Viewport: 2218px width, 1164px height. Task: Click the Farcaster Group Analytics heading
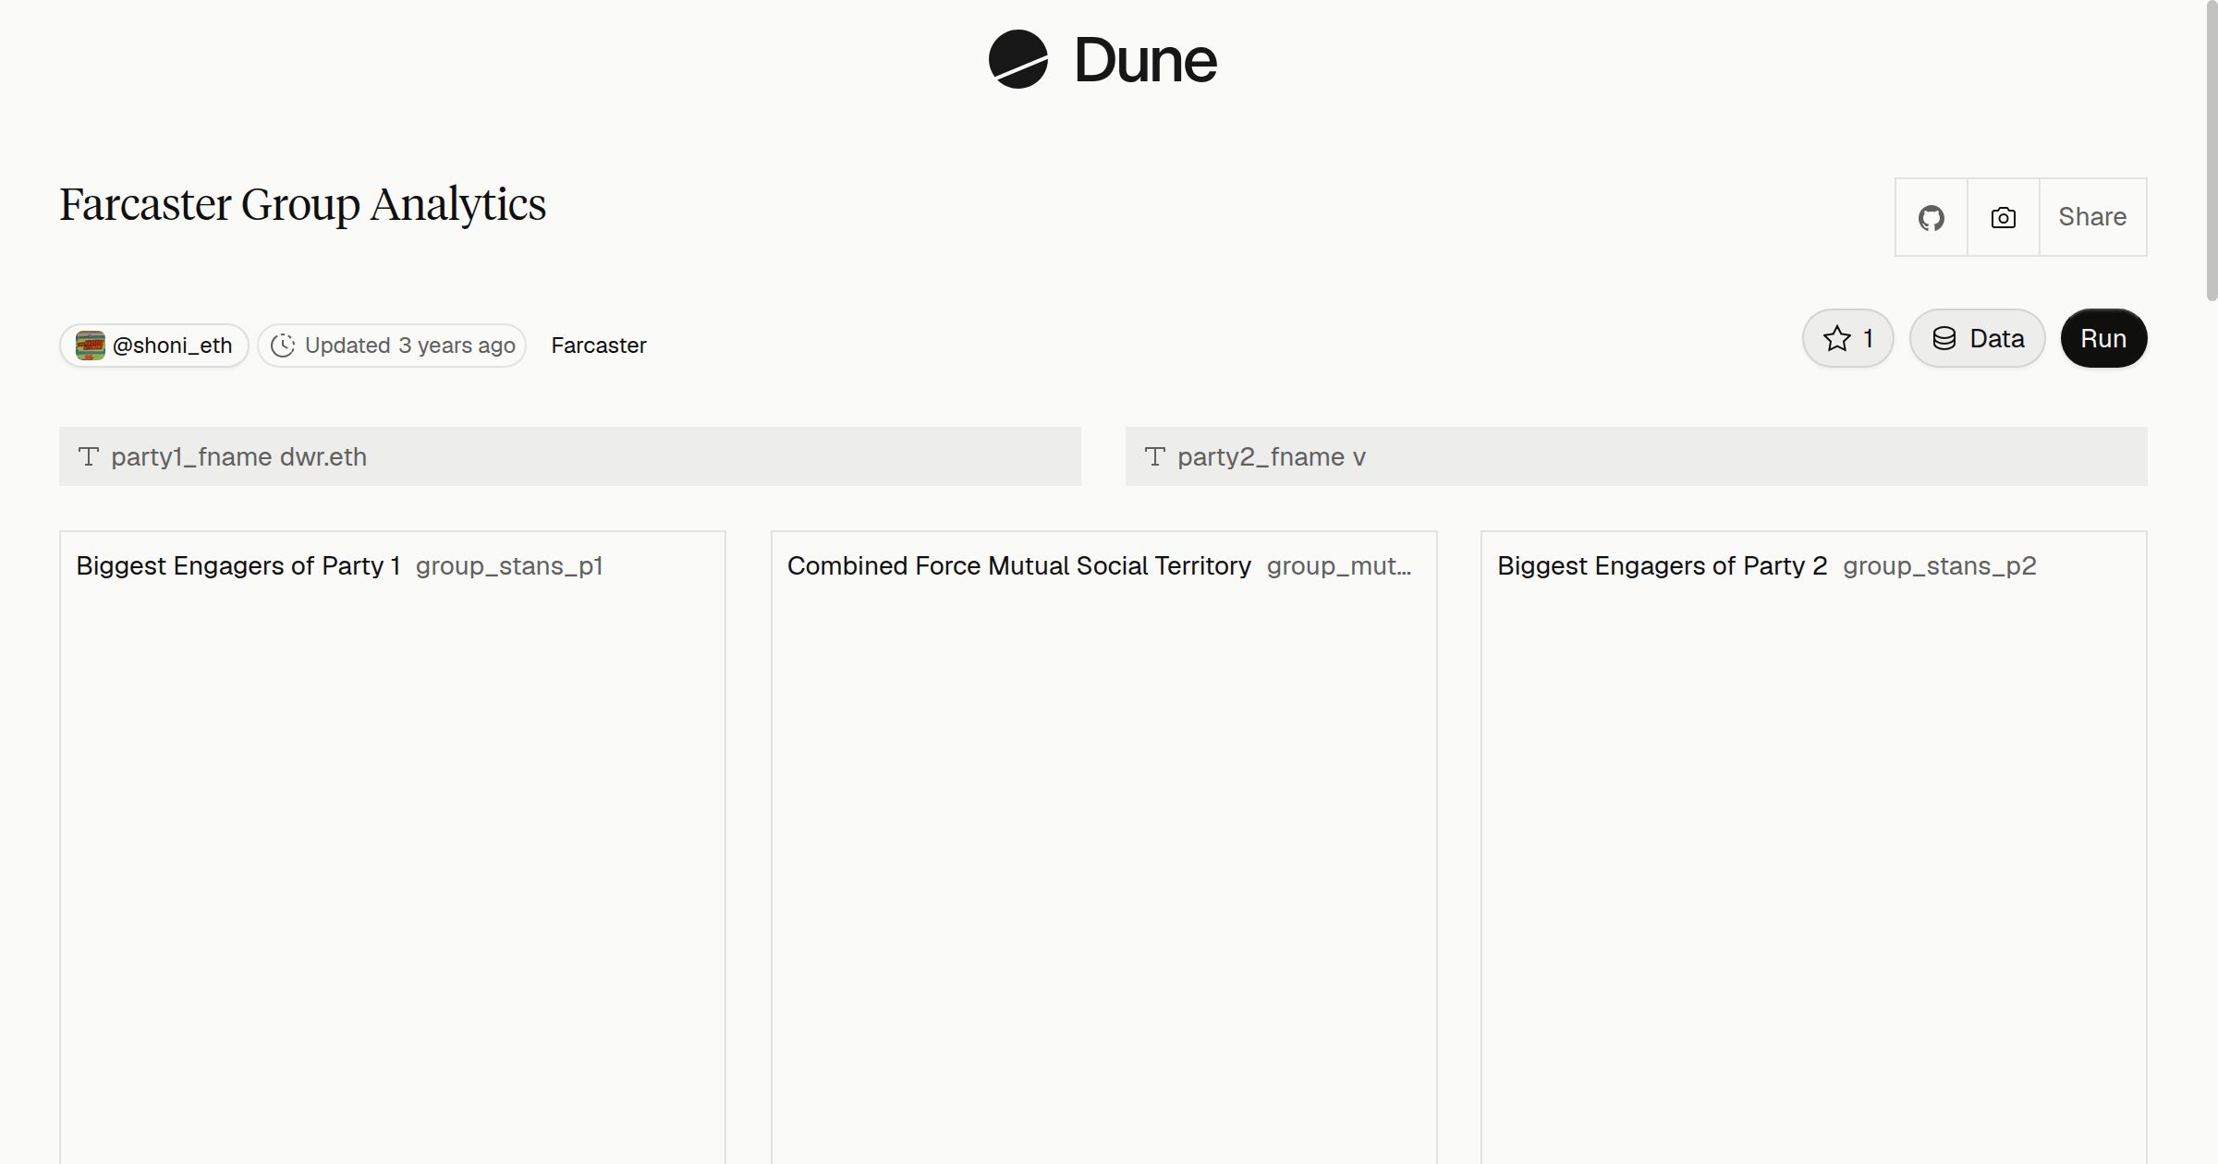pyautogui.click(x=303, y=205)
